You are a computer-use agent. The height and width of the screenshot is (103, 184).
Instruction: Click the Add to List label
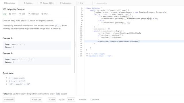[34, 14]
